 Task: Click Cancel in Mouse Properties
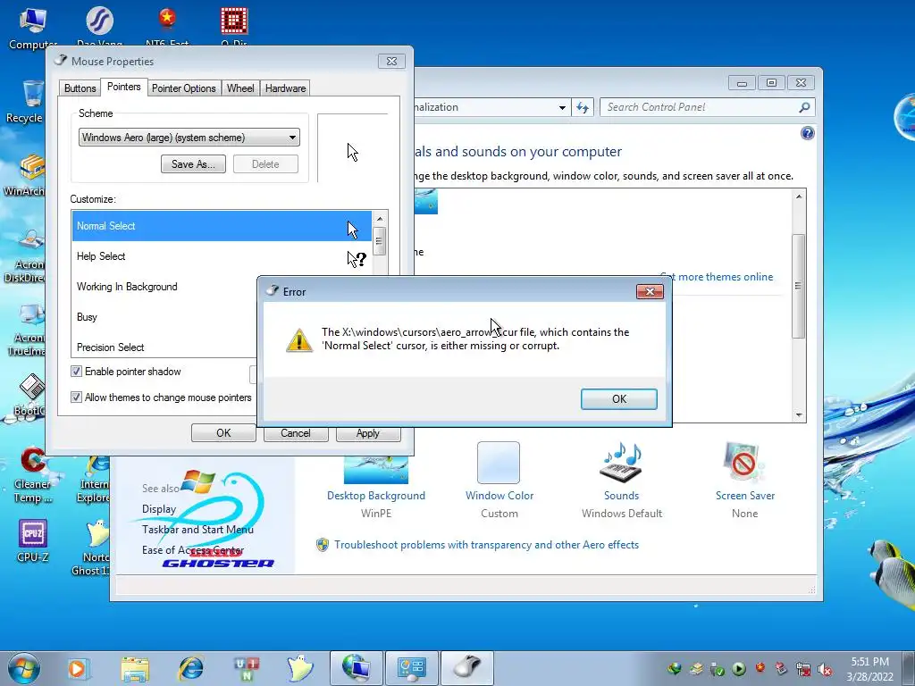pos(295,433)
